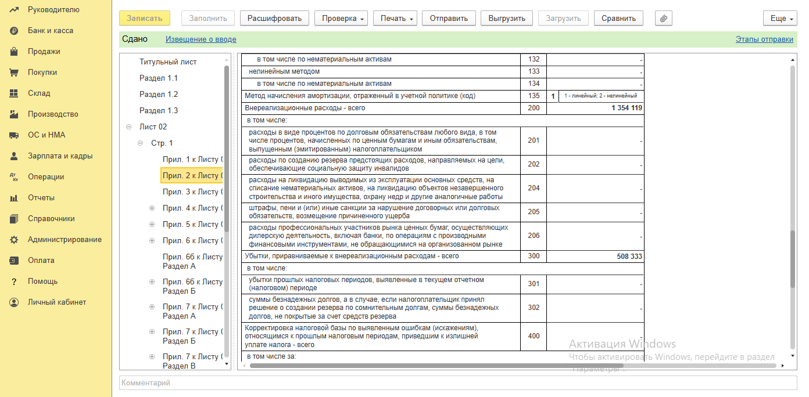Click the Производство factory icon
809x397 pixels.
(x=15, y=114)
